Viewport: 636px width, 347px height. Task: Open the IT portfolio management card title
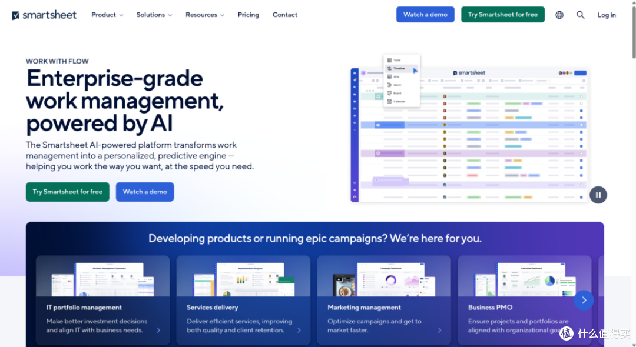pos(84,308)
